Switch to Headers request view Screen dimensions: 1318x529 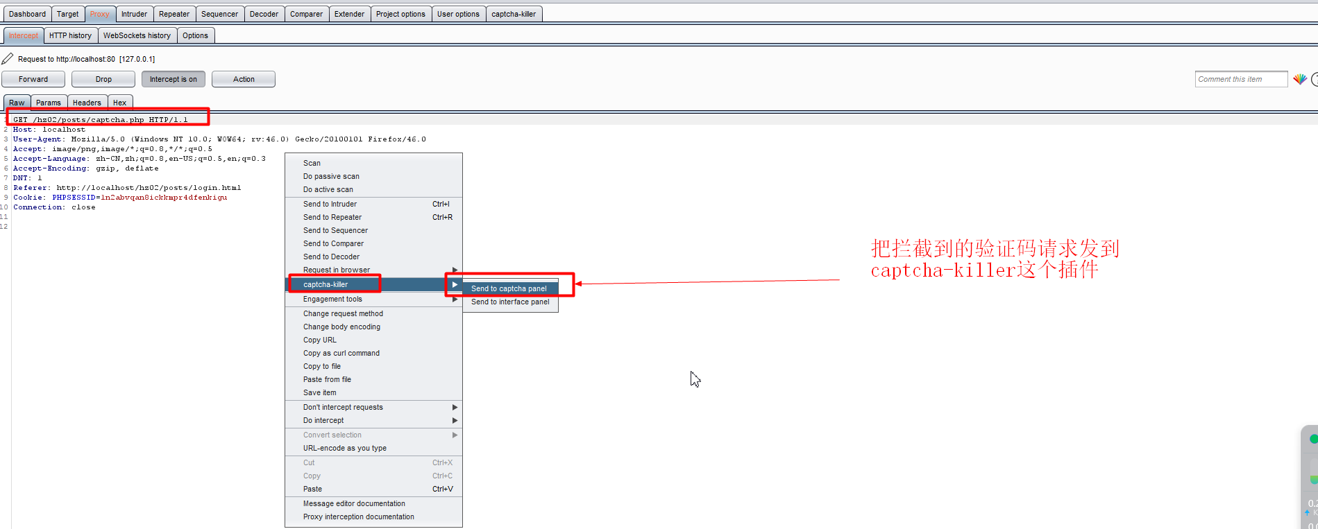coord(87,103)
